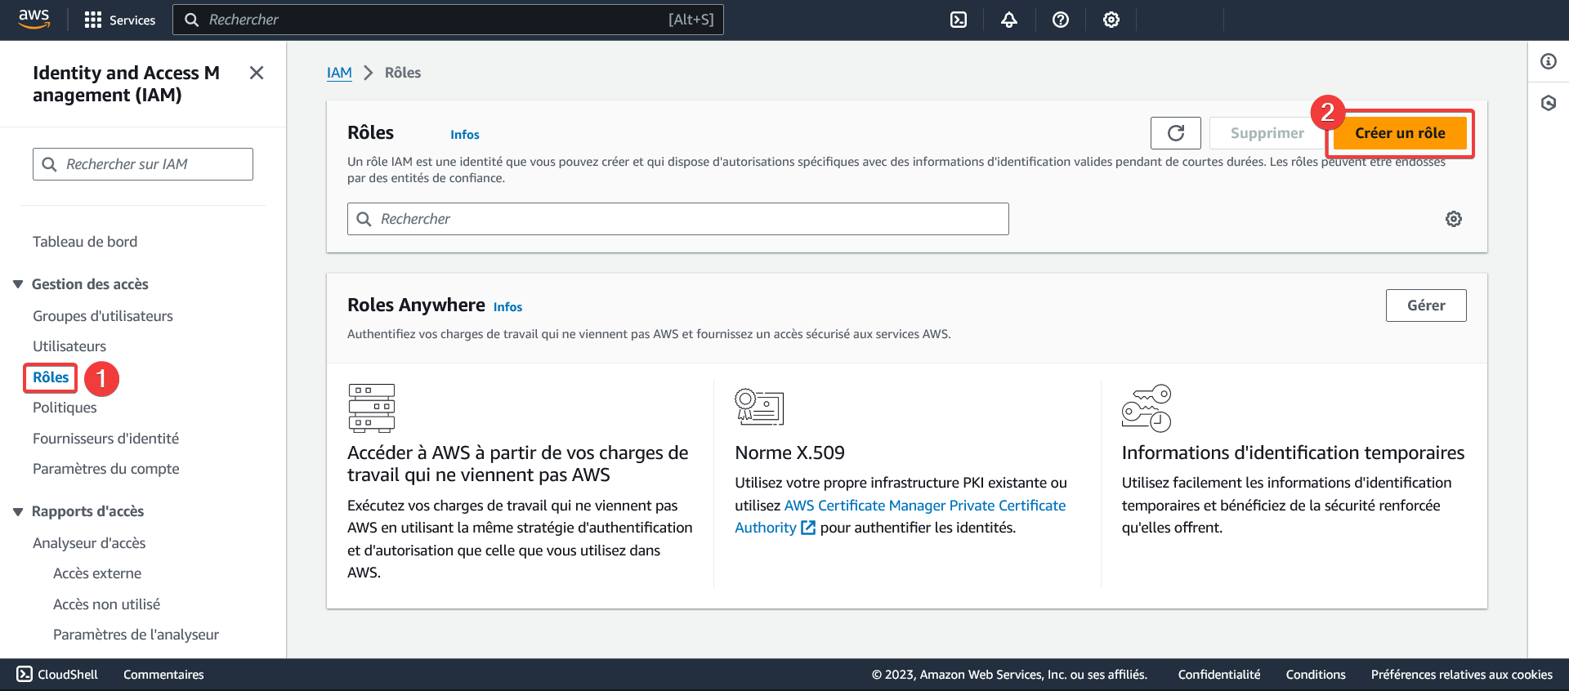The width and height of the screenshot is (1569, 691).
Task: Focus the roles Rechercher filter field
Action: coord(678,219)
